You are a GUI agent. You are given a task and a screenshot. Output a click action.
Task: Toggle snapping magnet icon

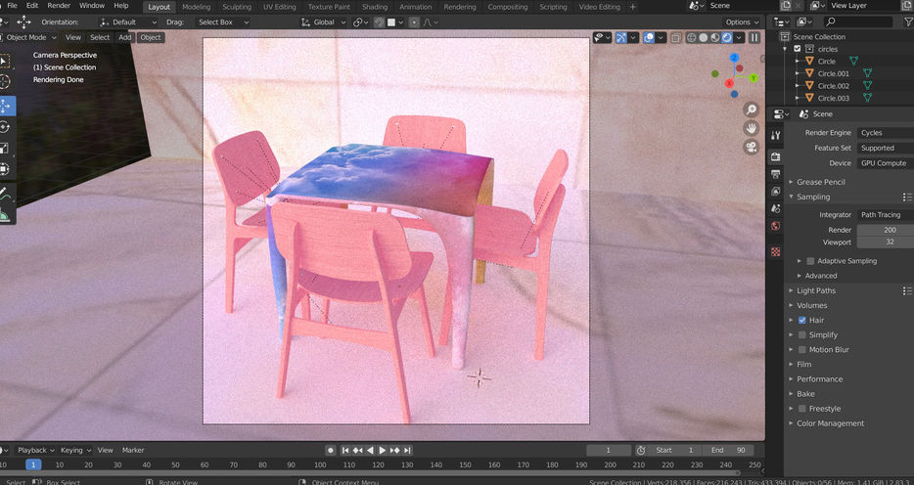pyautogui.click(x=379, y=22)
